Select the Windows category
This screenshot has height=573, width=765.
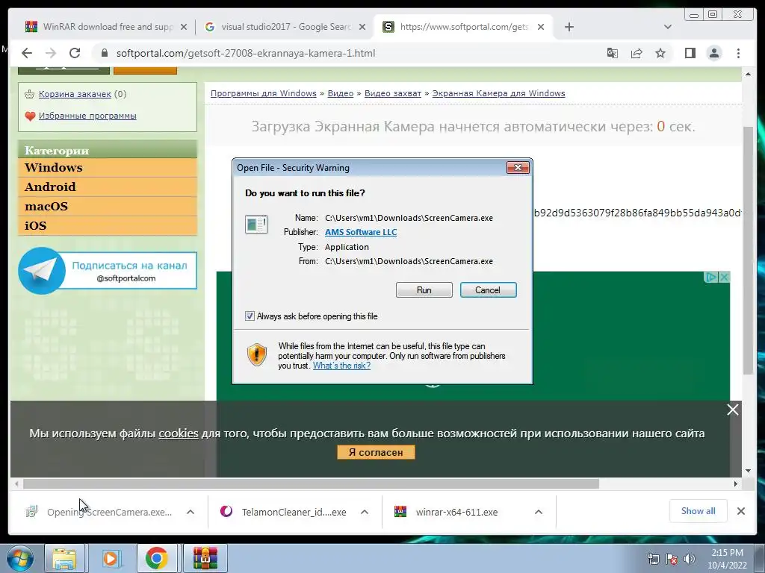pyautogui.click(x=108, y=168)
